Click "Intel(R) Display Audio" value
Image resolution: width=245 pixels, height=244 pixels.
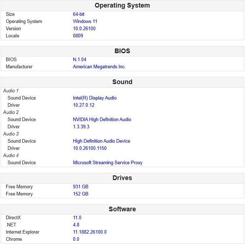pos(95,98)
